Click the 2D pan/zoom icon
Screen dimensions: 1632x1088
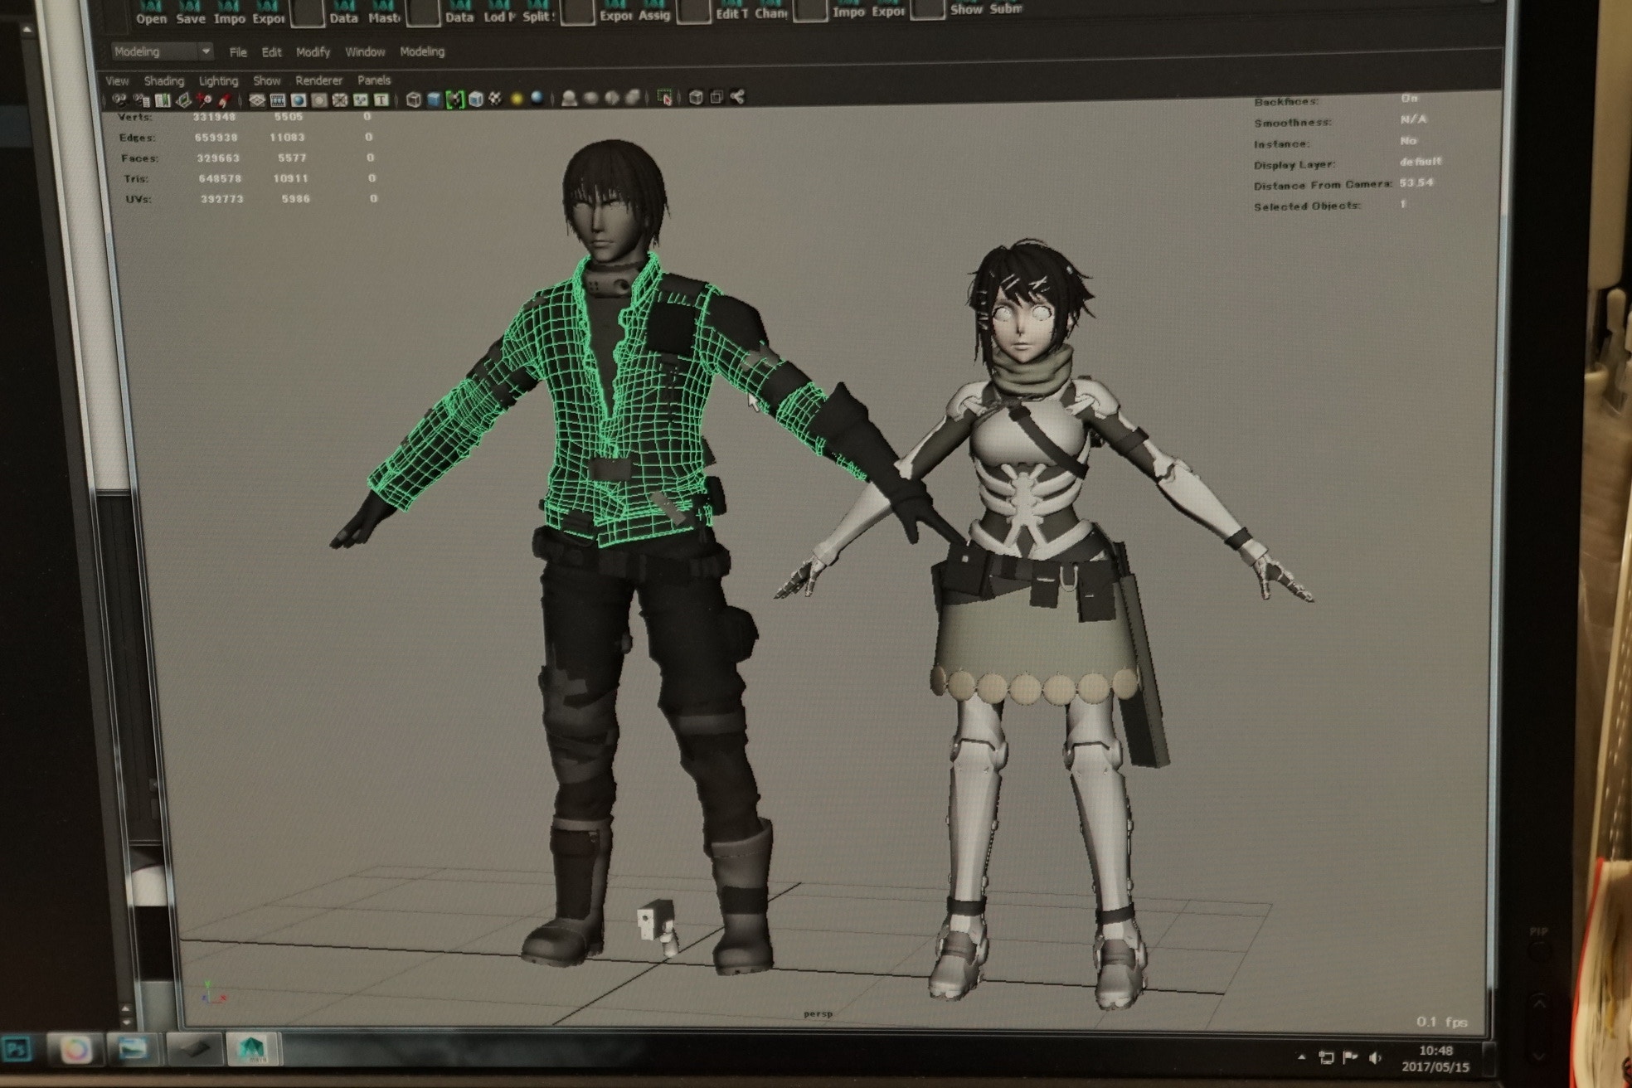(204, 100)
